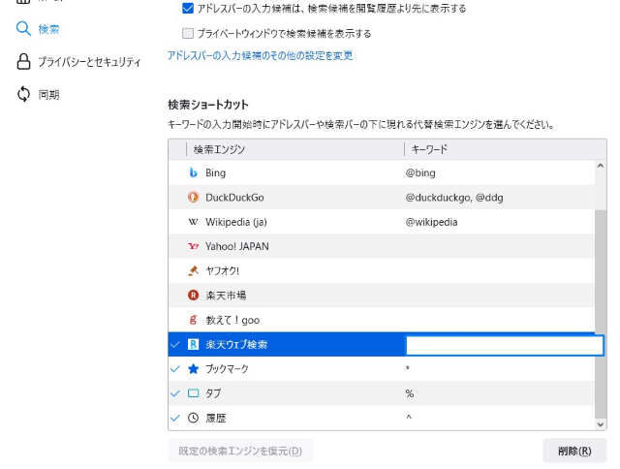Click the @duckduckgo, @ddg keyword cell

point(454,198)
